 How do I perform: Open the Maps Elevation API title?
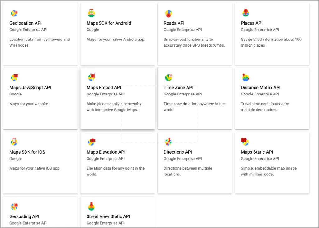(106, 152)
